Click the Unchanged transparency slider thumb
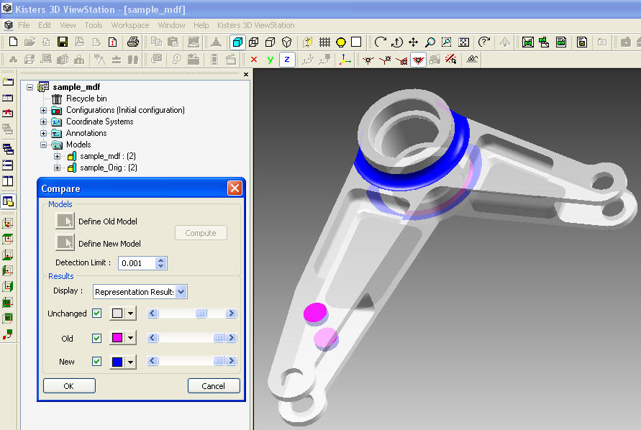The height and width of the screenshot is (430, 641). pyautogui.click(x=201, y=314)
